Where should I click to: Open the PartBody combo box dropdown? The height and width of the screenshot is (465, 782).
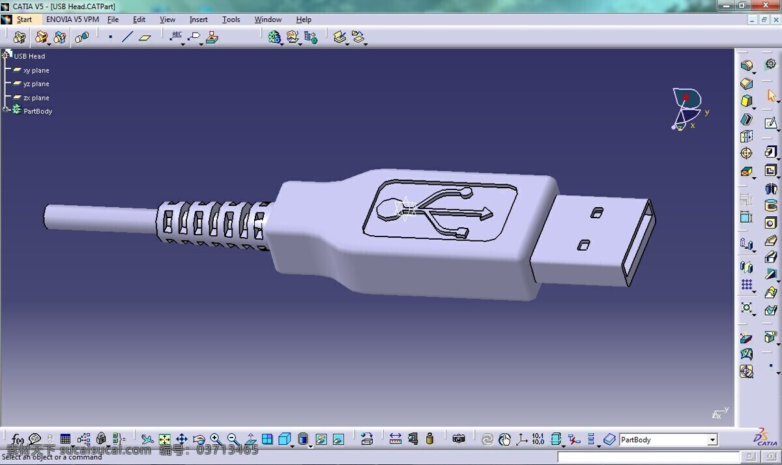(712, 440)
